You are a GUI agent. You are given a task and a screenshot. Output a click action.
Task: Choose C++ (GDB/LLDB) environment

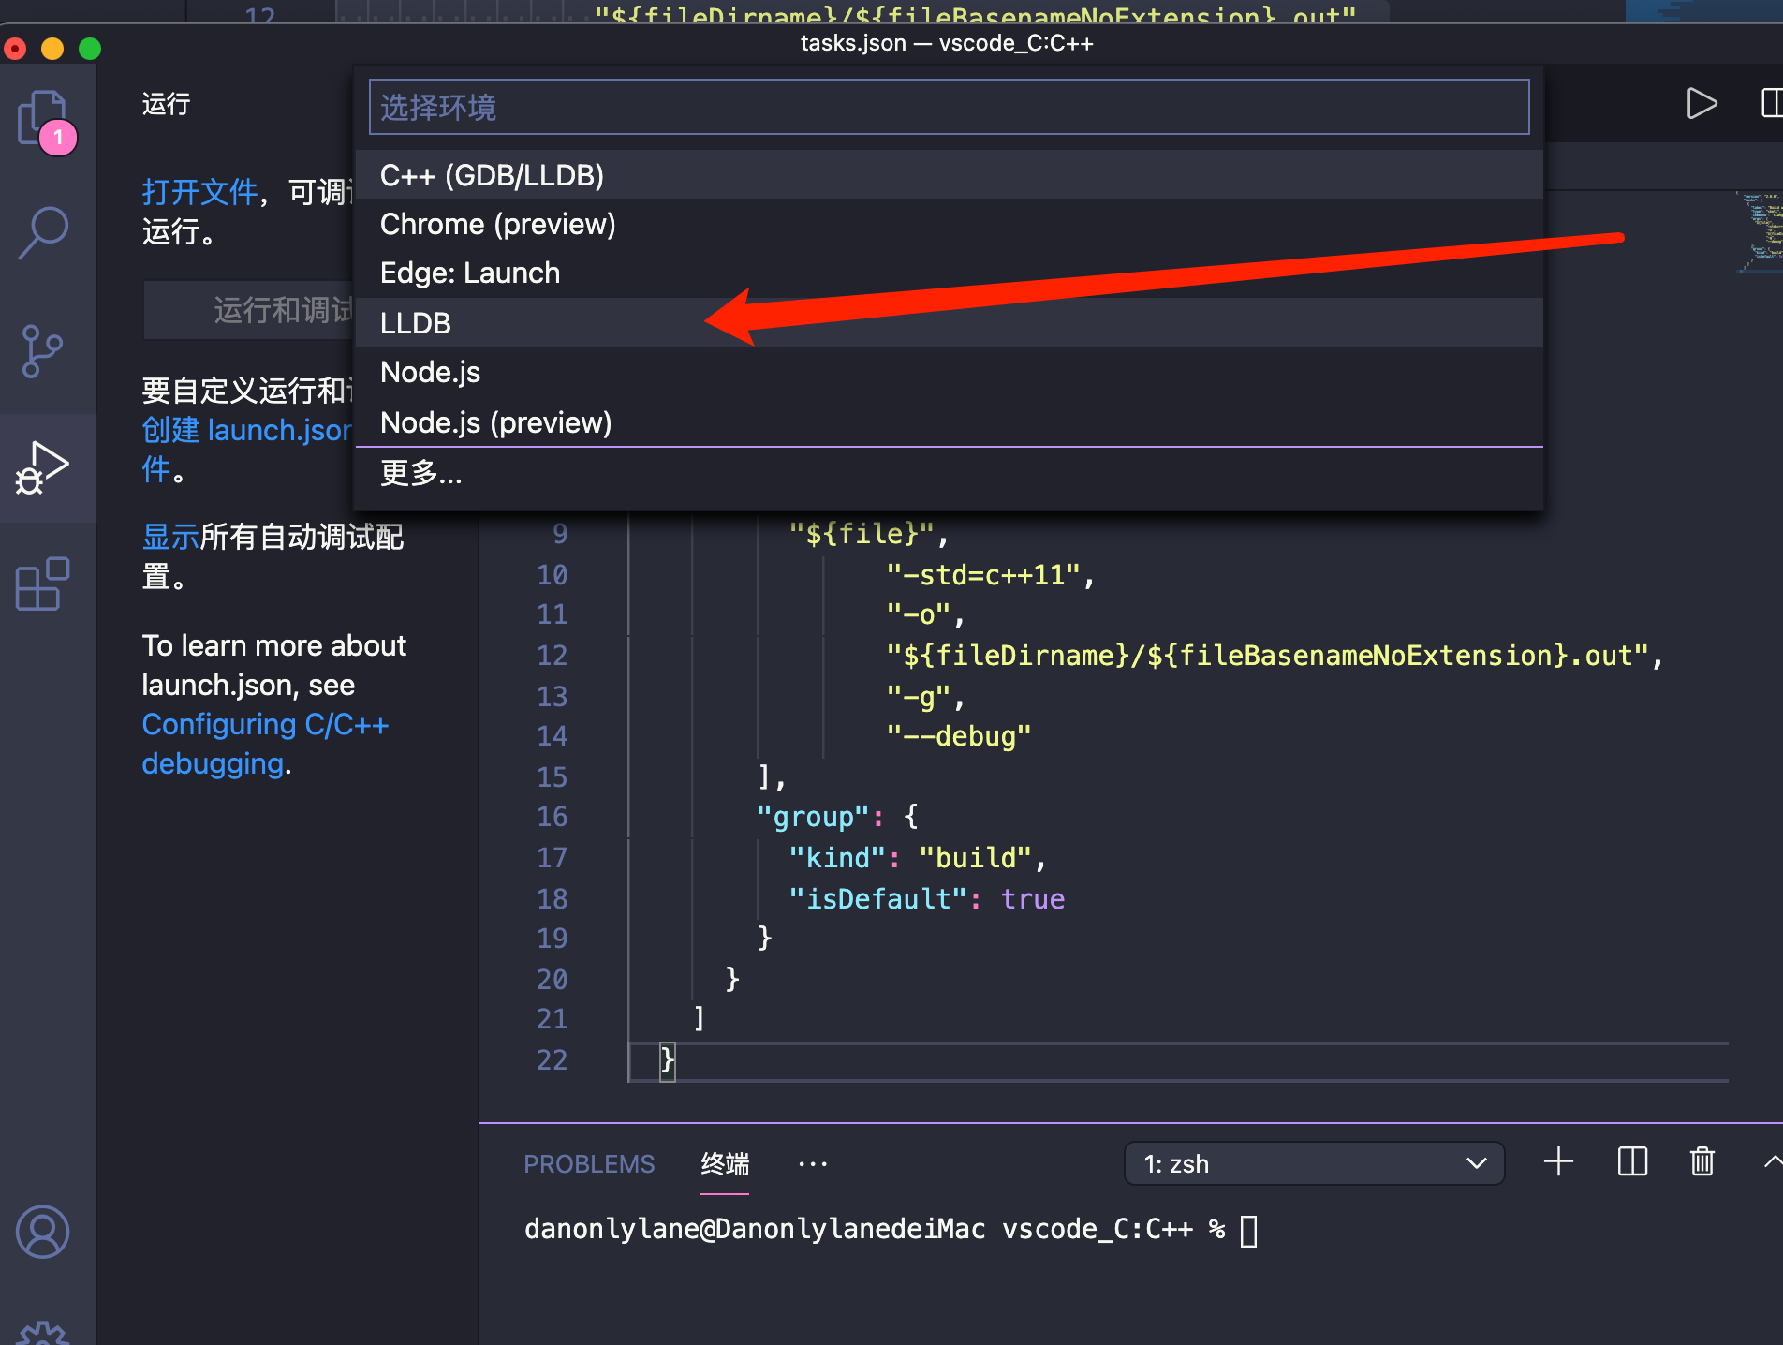click(492, 174)
